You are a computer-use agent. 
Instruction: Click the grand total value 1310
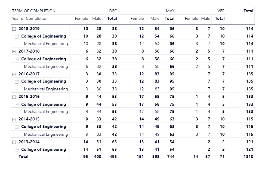248,156
